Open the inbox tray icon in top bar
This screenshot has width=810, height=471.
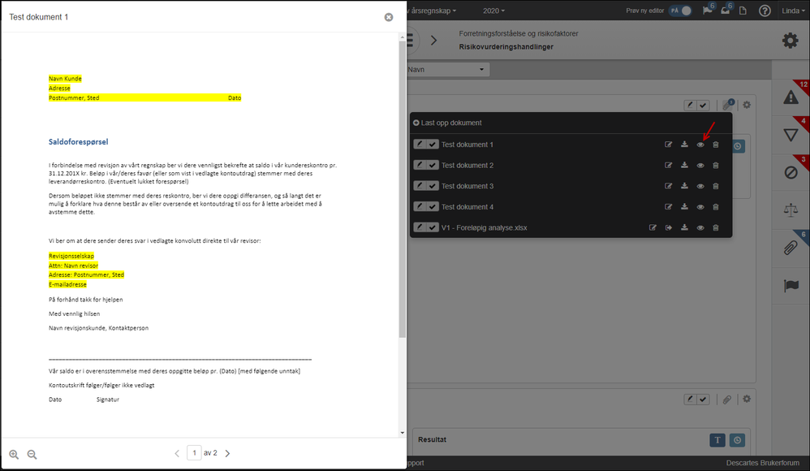pos(726,11)
